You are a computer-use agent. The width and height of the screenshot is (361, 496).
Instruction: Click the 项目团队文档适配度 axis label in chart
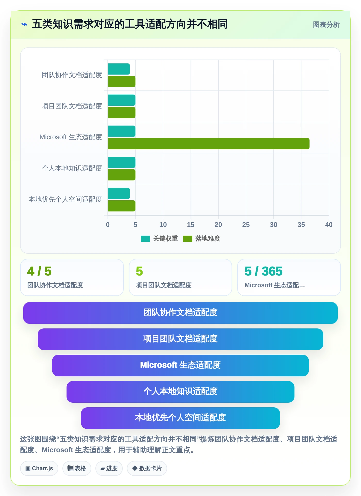(72, 106)
